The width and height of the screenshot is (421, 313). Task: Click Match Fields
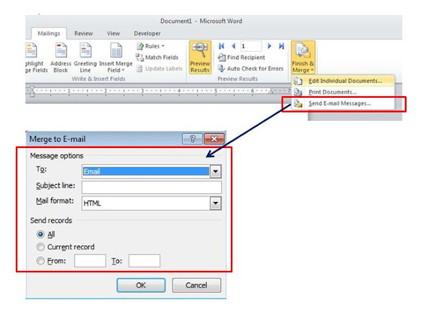(157, 57)
